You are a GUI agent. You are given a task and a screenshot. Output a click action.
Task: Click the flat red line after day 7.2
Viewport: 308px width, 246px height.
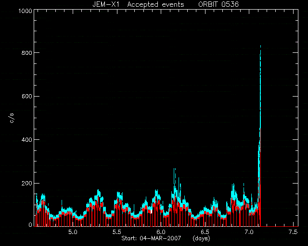click(x=279, y=226)
